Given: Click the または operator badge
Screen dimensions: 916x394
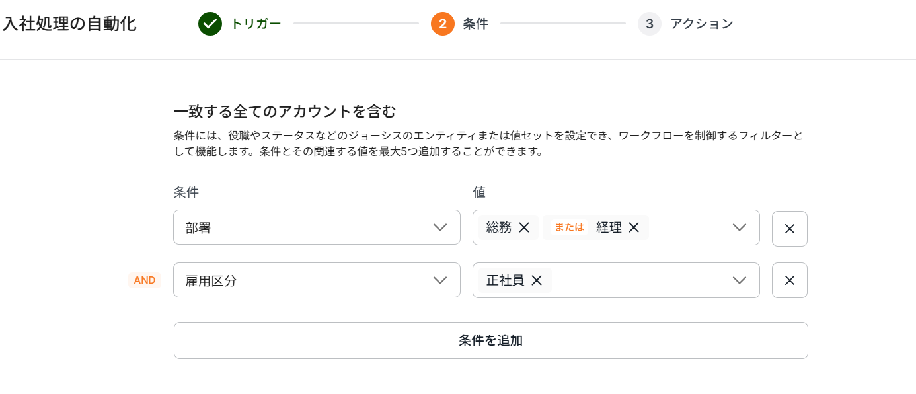Looking at the screenshot, I should coord(569,227).
